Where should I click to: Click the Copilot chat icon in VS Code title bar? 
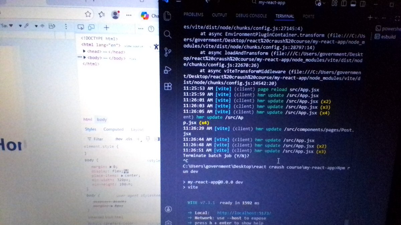[318, 3]
